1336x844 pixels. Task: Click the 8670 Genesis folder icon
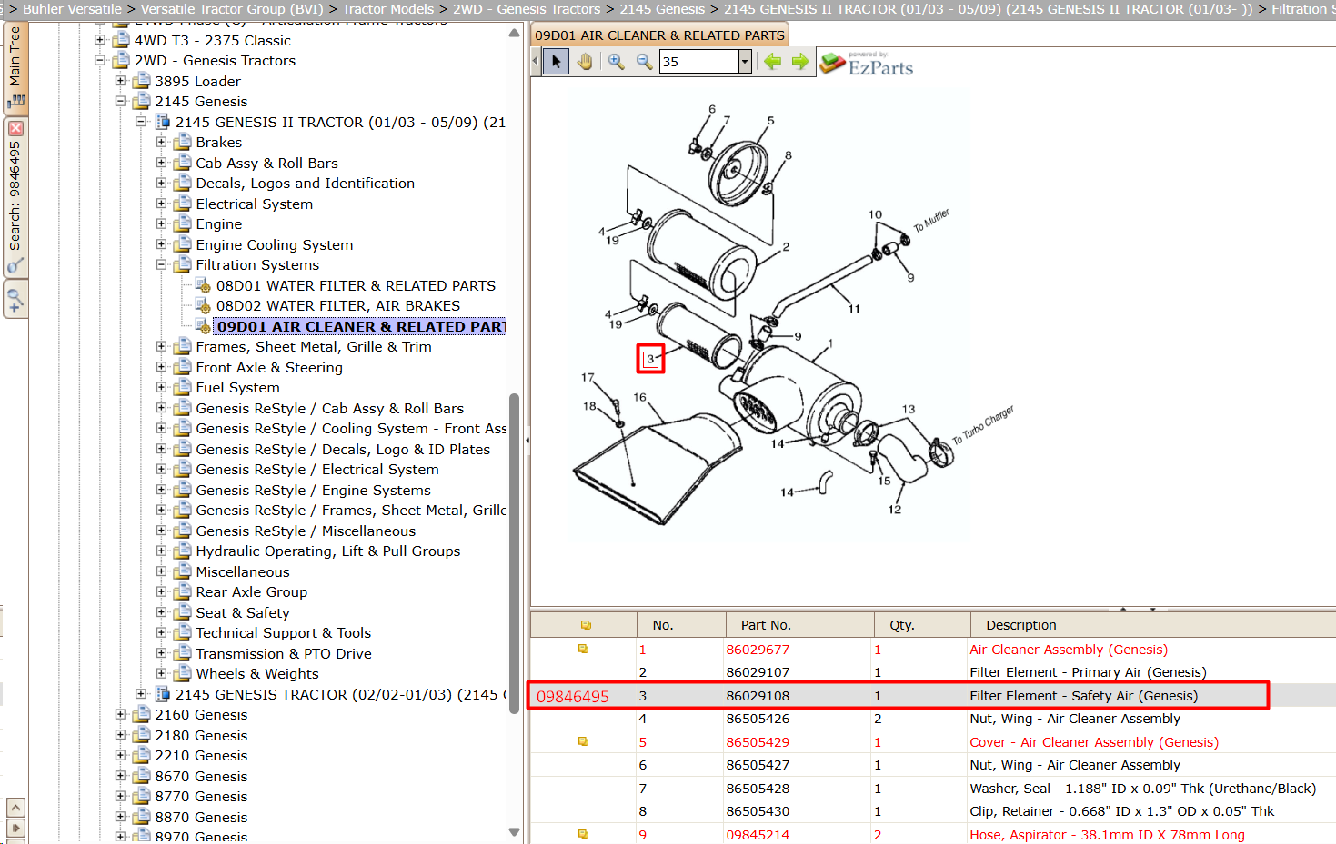pos(141,776)
